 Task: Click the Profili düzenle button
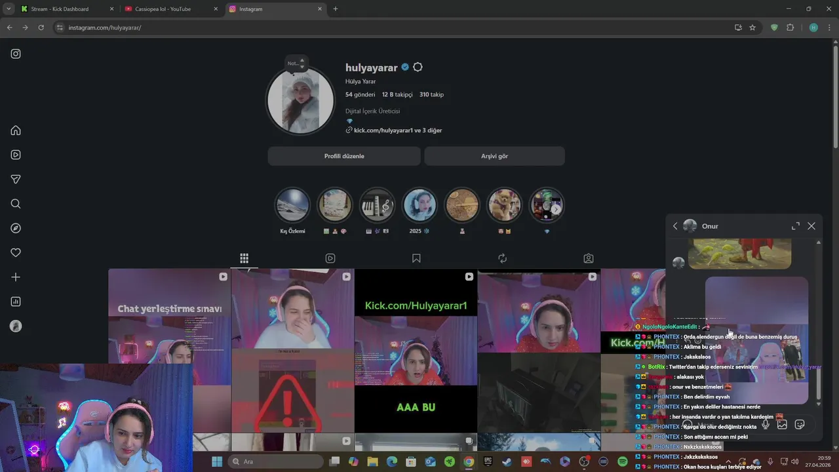344,156
